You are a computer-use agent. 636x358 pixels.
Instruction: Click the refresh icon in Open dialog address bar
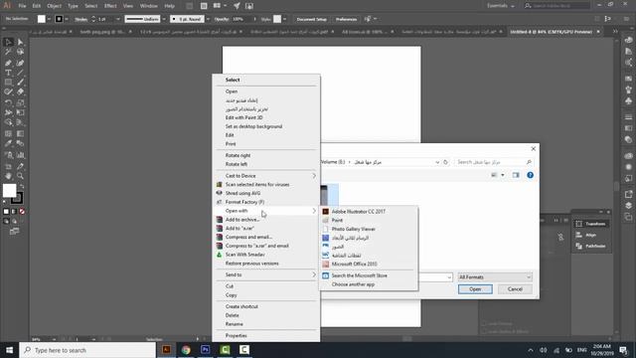(445, 162)
